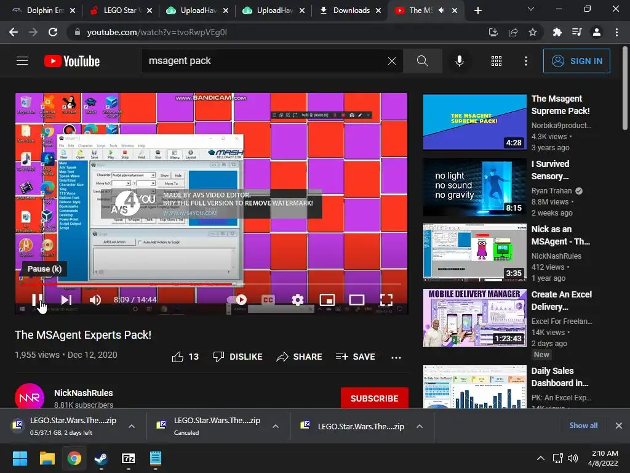Toggle closed captions on the video
Viewport: 630px width, 473px height.
(268, 300)
